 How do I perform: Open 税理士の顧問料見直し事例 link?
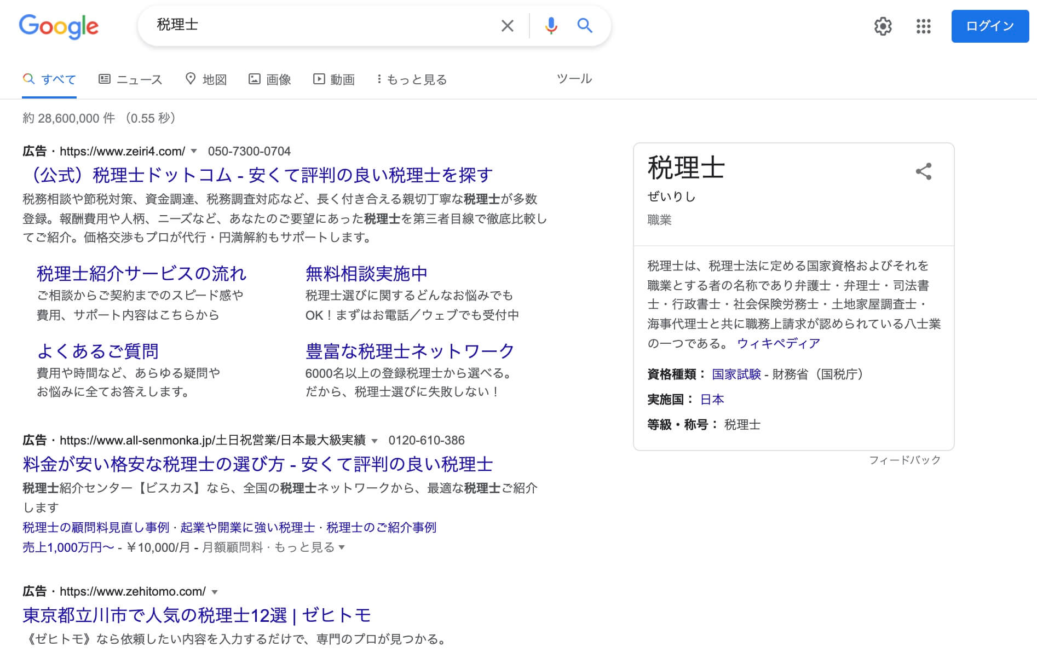point(96,528)
